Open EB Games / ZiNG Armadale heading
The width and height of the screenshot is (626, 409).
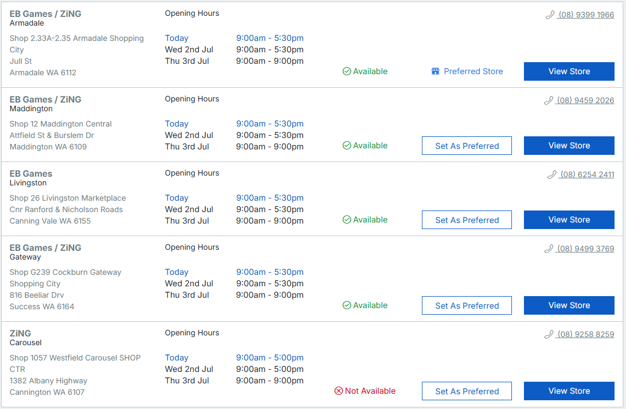[x=45, y=14]
